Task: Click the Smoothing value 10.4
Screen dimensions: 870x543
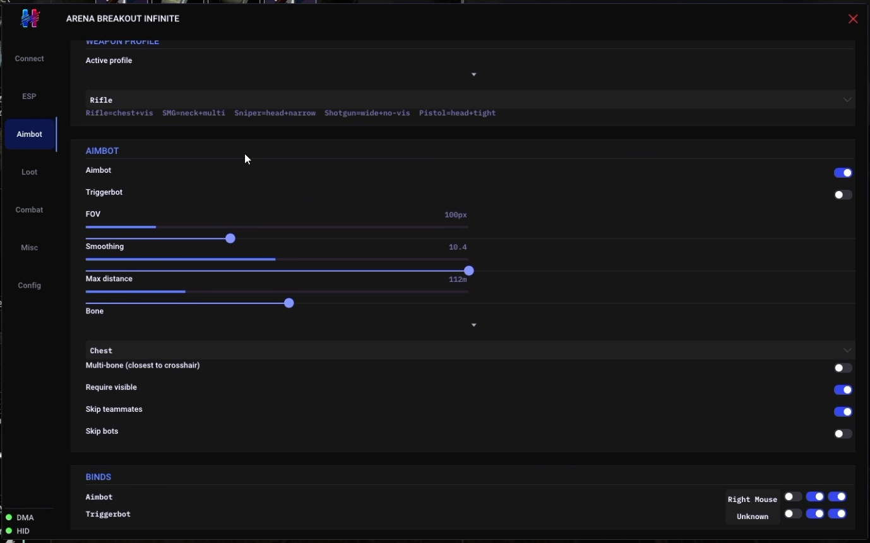Action: coord(458,247)
